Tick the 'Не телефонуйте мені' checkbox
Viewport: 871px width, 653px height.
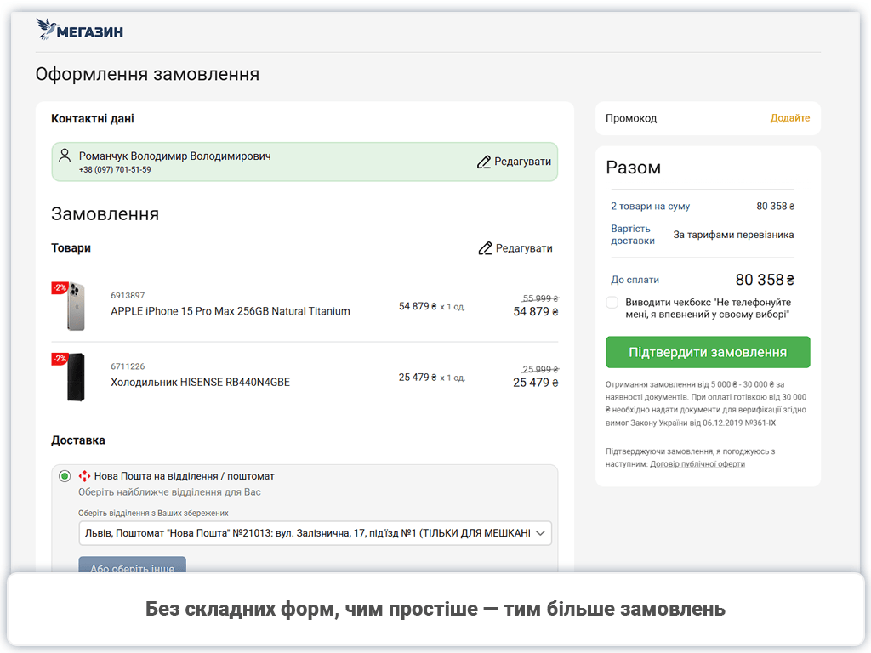pyautogui.click(x=612, y=303)
